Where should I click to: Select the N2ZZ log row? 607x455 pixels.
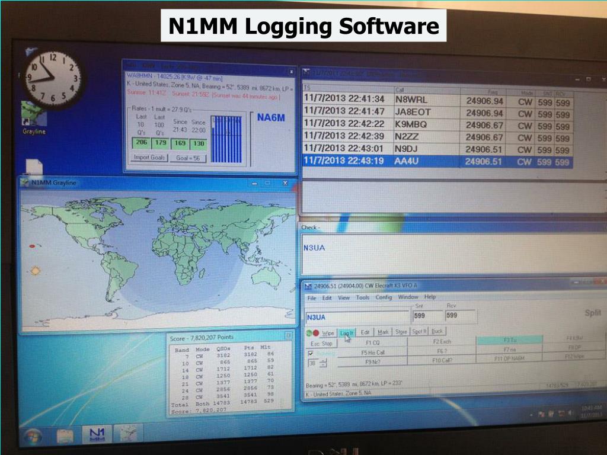(x=437, y=137)
